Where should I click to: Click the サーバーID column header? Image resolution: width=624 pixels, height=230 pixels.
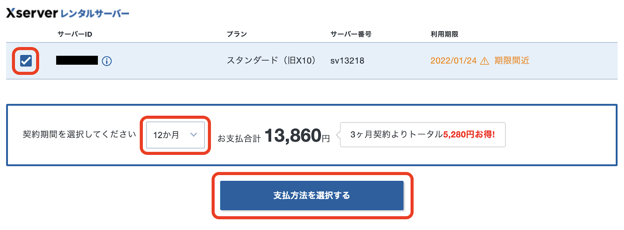point(75,34)
